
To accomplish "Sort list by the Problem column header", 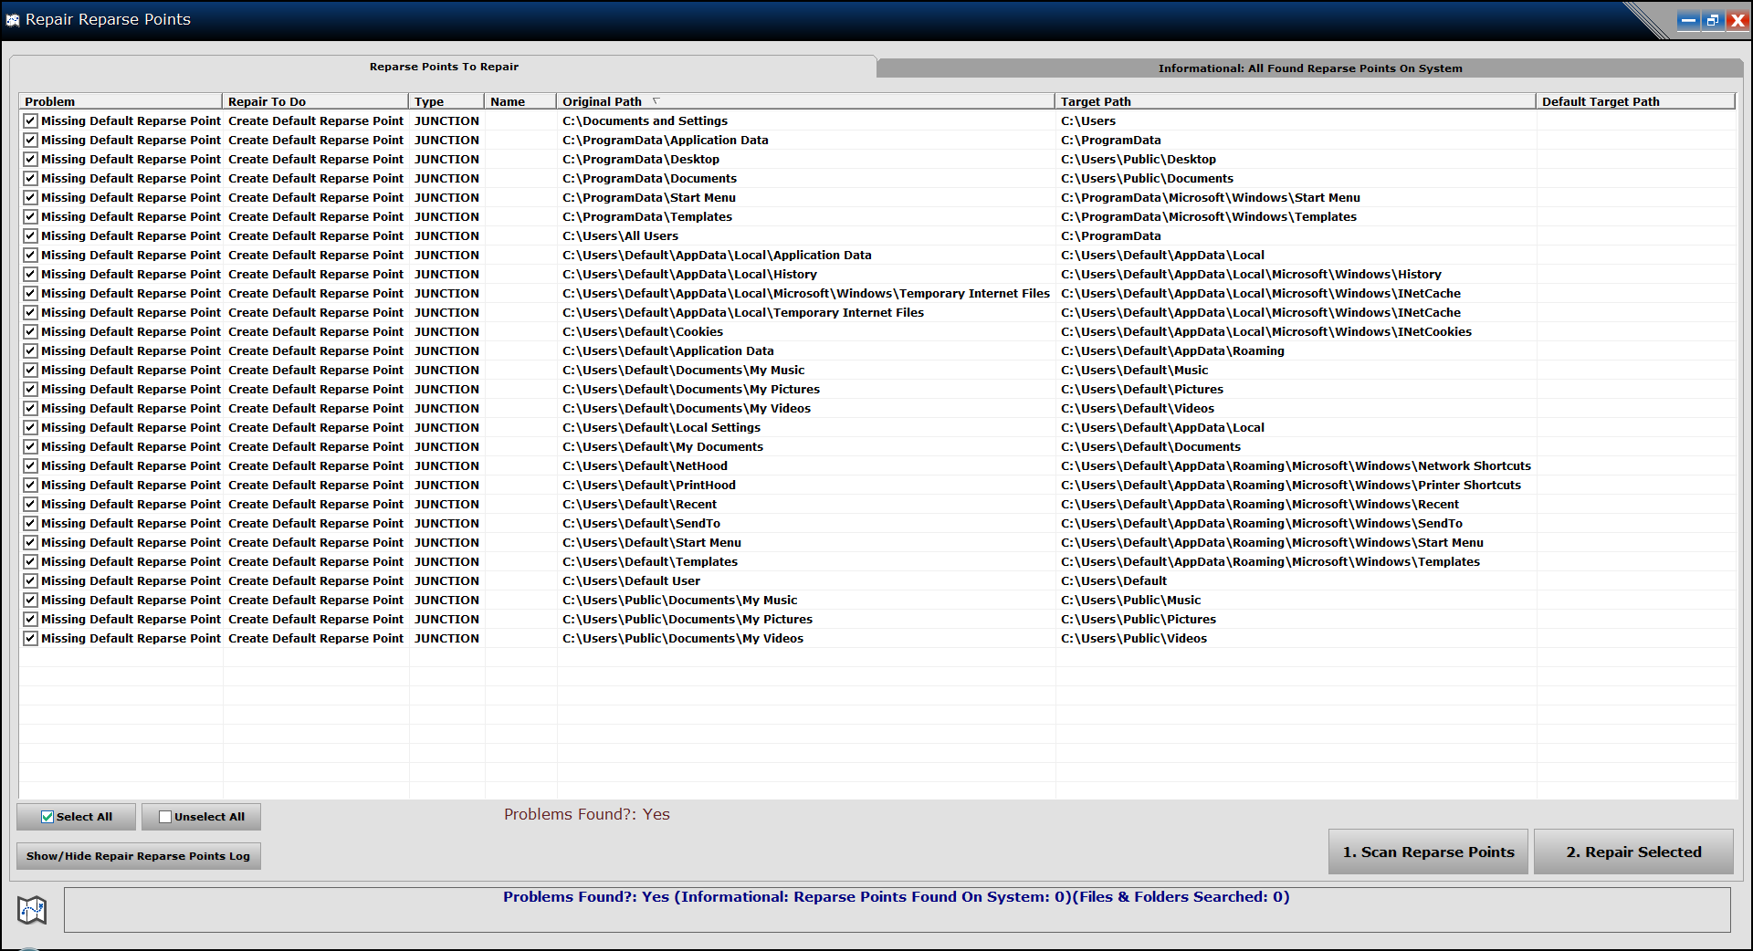I will click(120, 101).
